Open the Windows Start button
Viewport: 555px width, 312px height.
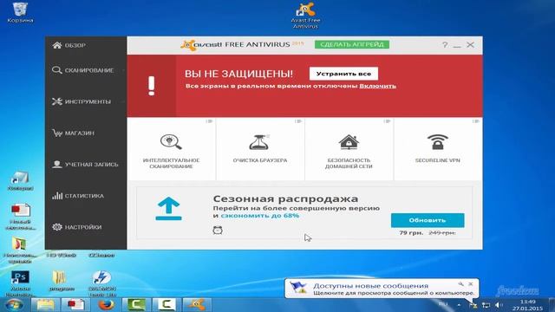click(14, 304)
